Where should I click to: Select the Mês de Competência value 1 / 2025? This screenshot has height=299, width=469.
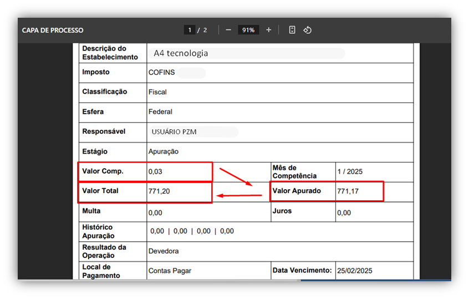pyautogui.click(x=350, y=172)
